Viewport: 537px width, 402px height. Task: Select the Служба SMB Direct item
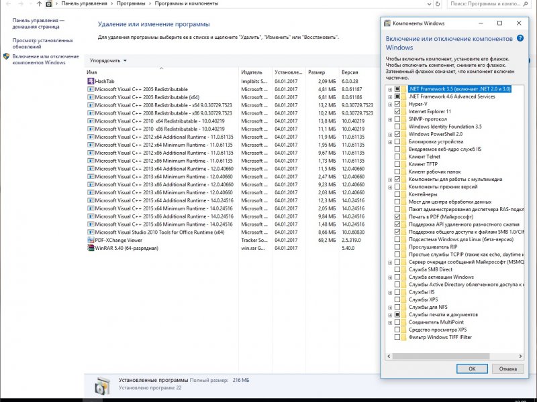(x=430, y=269)
